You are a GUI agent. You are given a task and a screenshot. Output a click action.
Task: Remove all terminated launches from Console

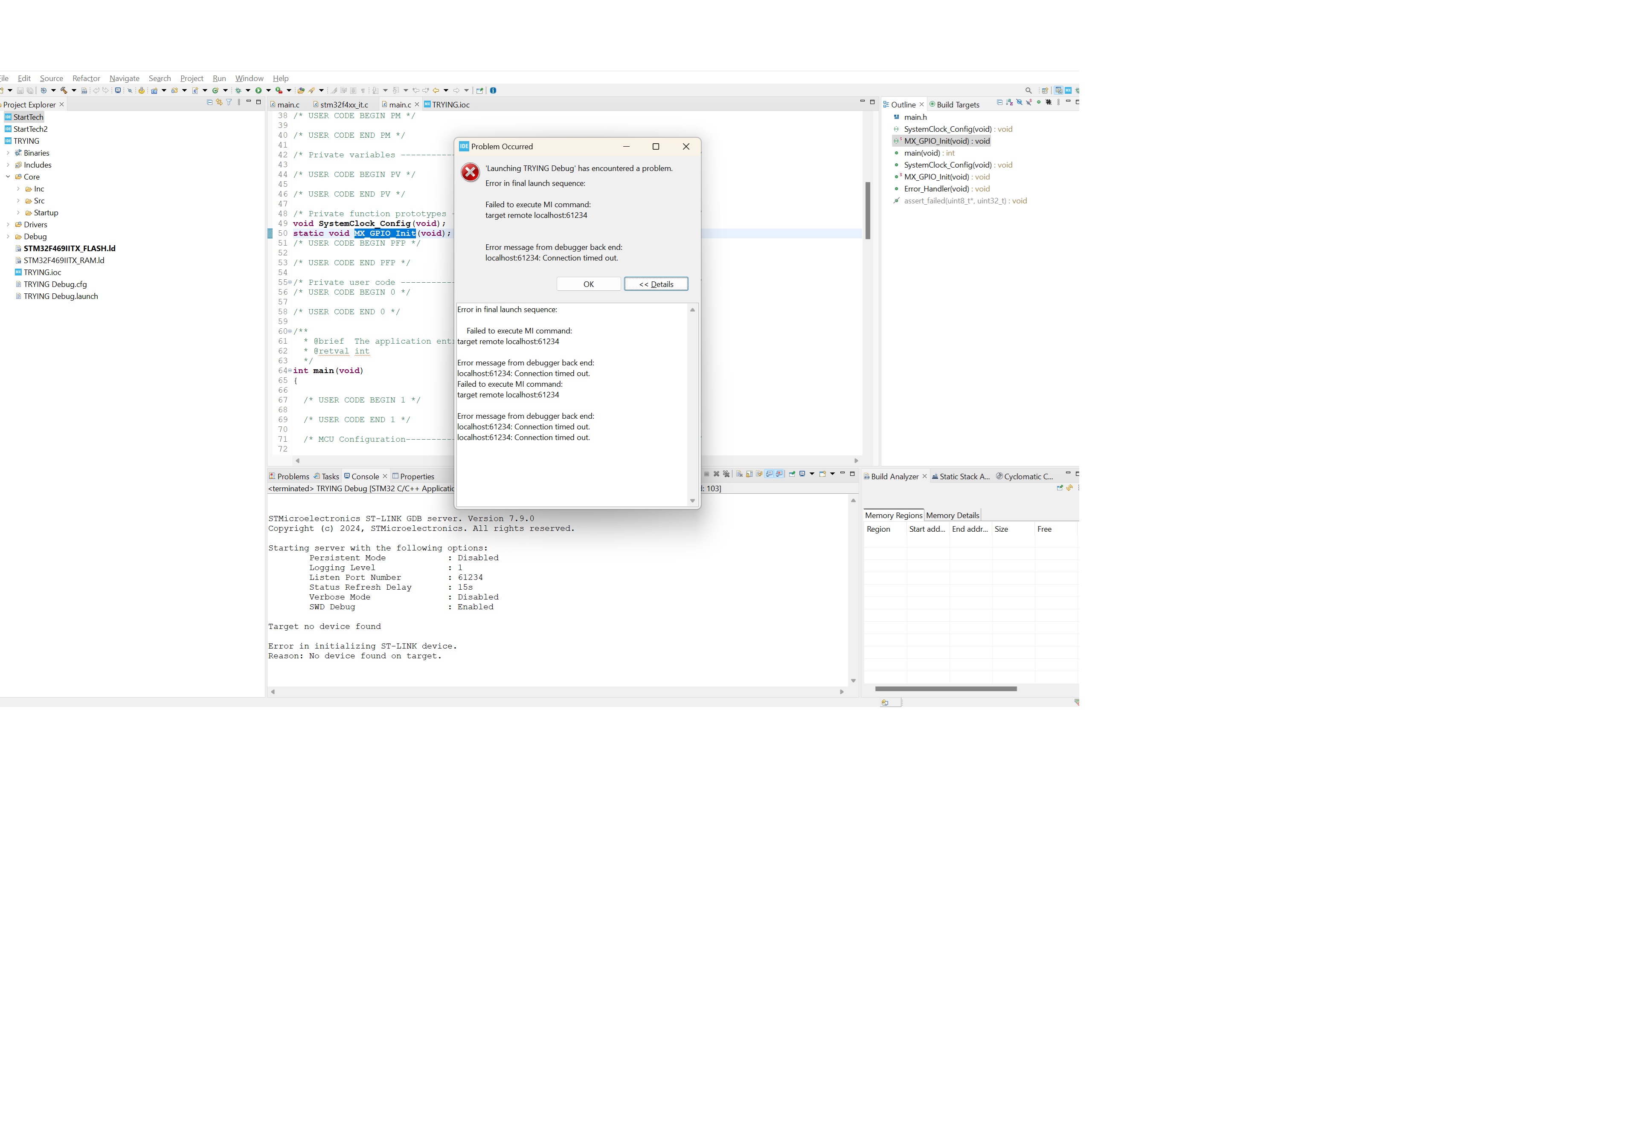[726, 476]
